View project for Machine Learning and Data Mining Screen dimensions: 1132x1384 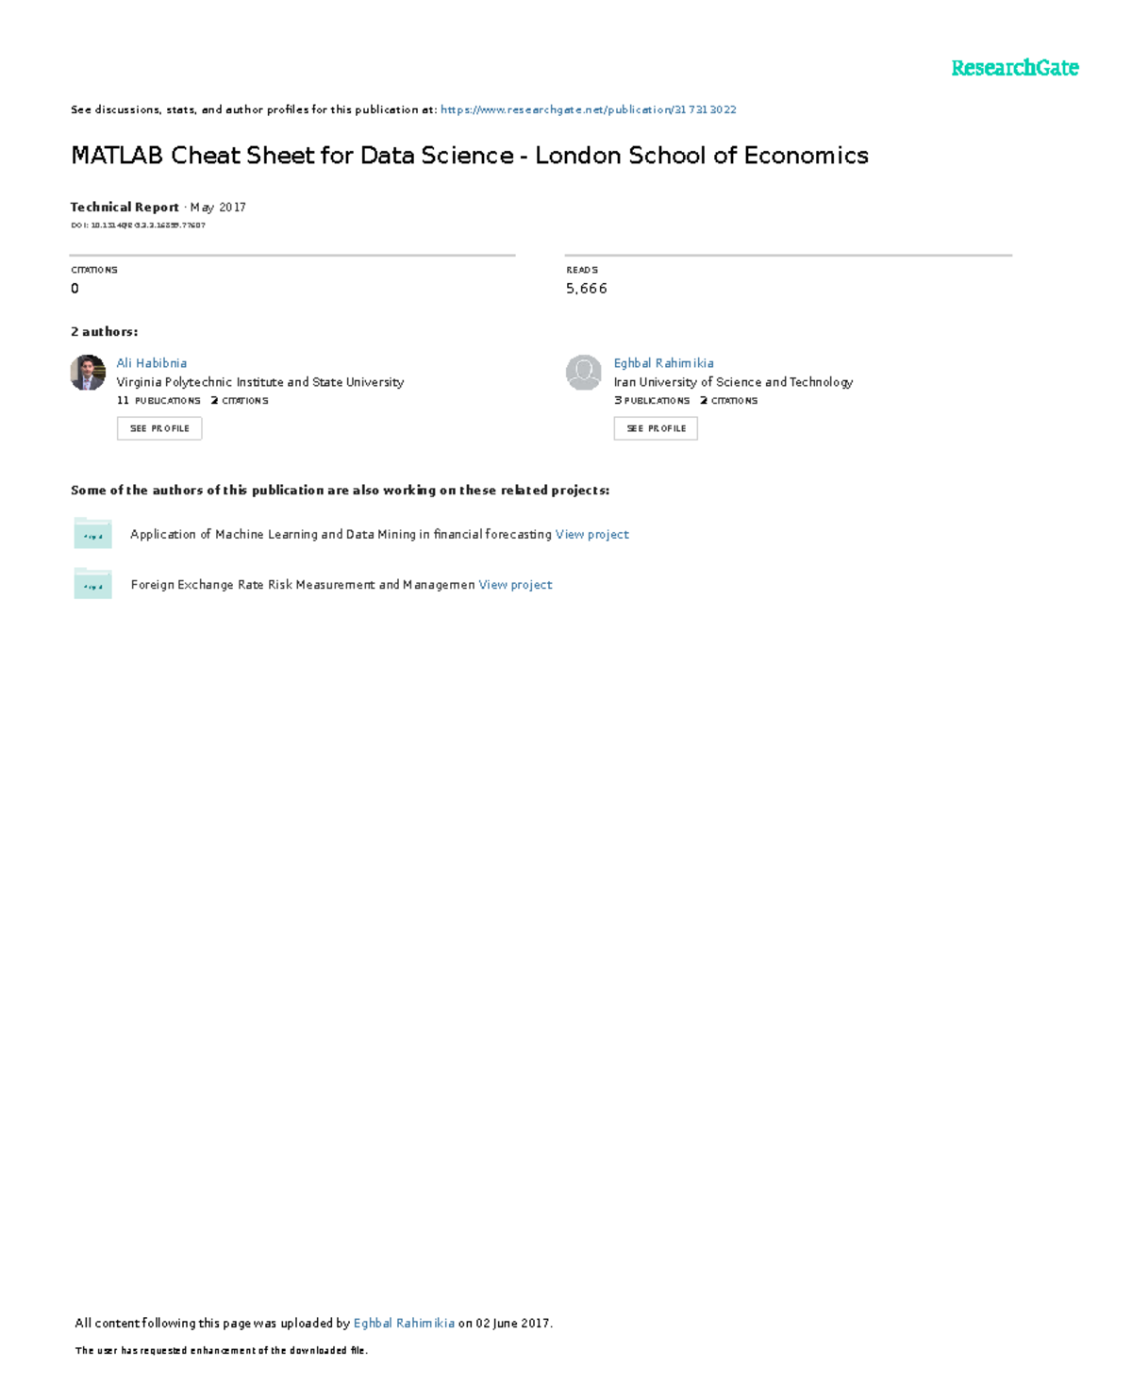[x=591, y=534]
